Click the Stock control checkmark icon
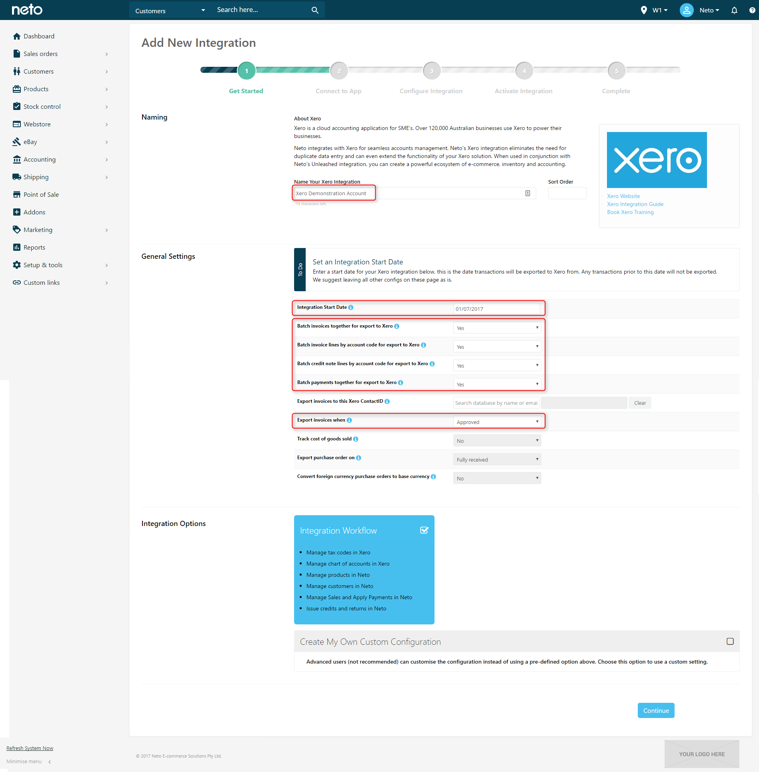Screen dimensions: 759x772 (x=17, y=106)
